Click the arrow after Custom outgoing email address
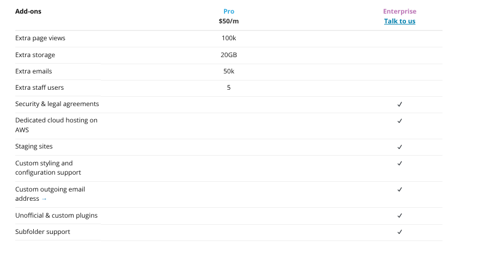Viewport: 485px width, 253px height. click(44, 199)
